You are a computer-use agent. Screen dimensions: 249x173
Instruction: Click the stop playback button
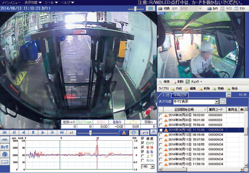pyautogui.click(x=33, y=133)
